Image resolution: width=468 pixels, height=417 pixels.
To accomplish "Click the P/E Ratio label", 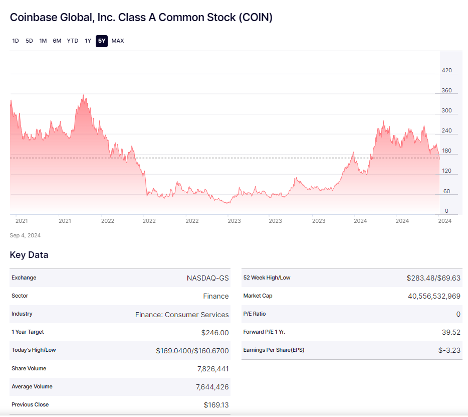I will click(x=255, y=314).
